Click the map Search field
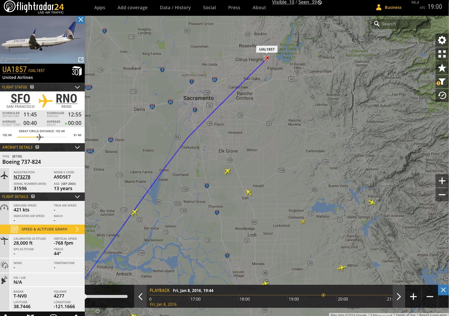Image resolution: width=449 pixels, height=316 pixels. point(401,24)
